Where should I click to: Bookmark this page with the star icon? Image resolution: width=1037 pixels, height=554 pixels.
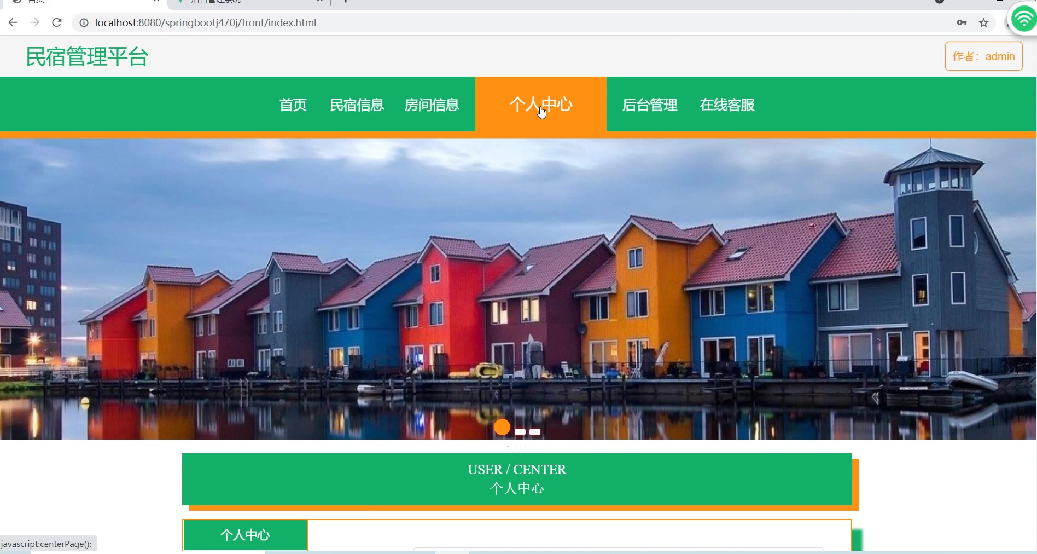(984, 22)
